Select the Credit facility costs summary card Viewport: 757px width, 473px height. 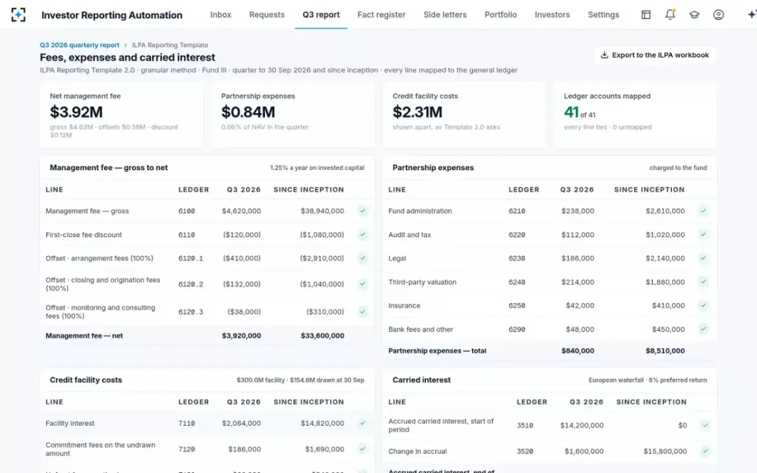(464, 115)
